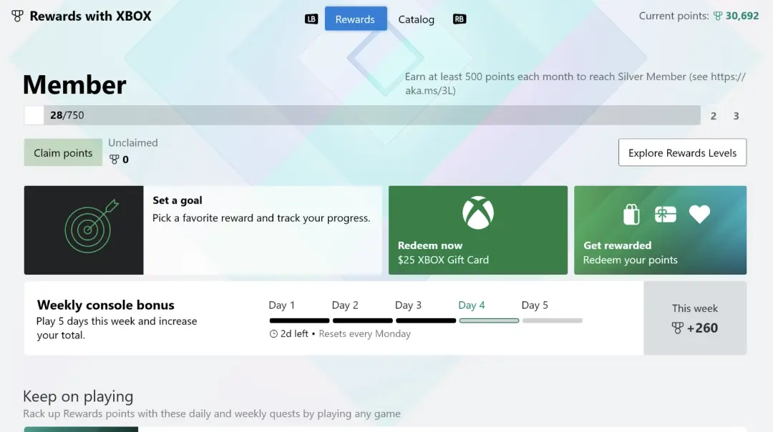Click the Day 5 progress segment
This screenshot has height=432, width=773.
click(x=553, y=320)
